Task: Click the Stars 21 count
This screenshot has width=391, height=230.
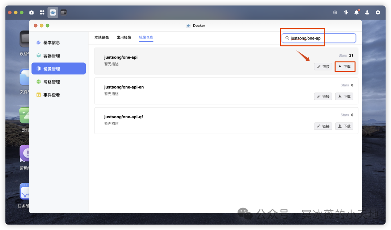Action: (x=346, y=55)
